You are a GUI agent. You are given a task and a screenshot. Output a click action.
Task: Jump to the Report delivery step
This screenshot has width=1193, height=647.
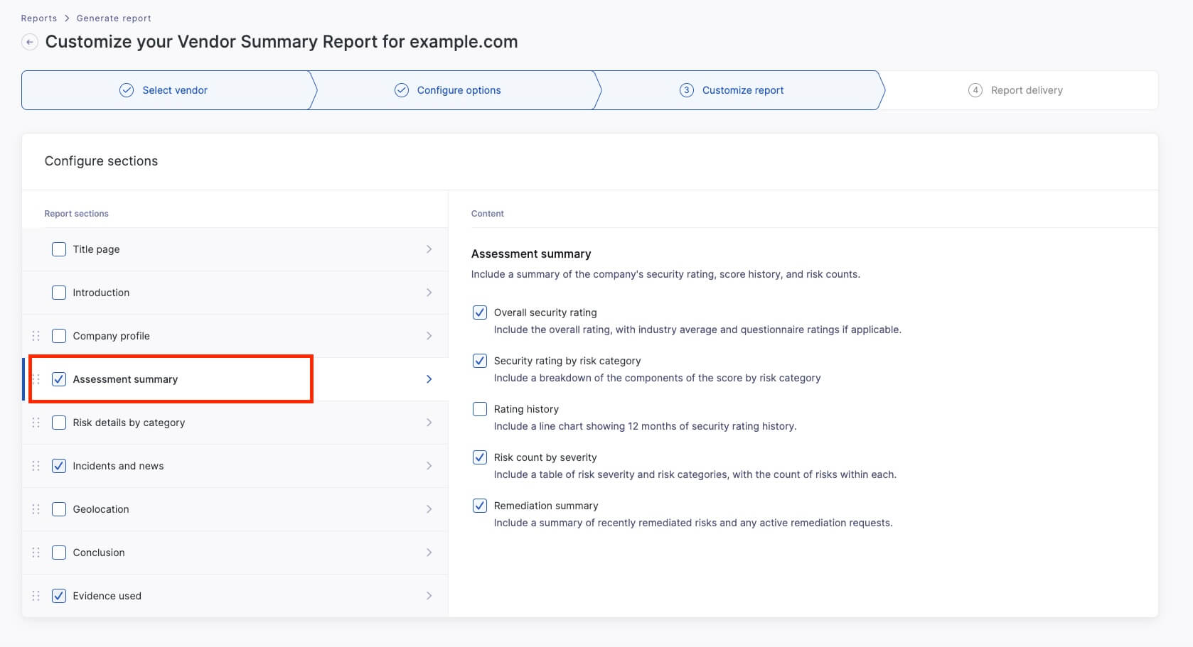[1020, 90]
